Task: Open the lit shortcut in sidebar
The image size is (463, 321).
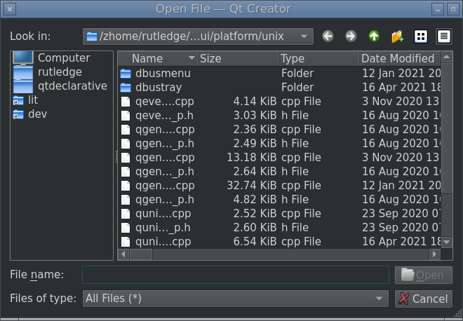Action: pyautogui.click(x=32, y=100)
